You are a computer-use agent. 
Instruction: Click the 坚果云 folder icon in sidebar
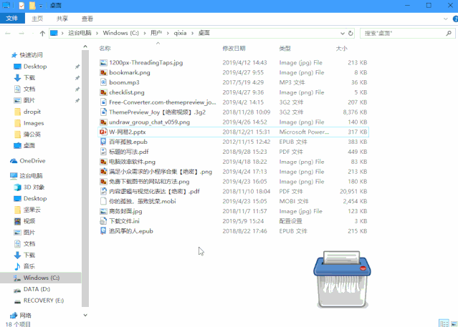click(17, 209)
